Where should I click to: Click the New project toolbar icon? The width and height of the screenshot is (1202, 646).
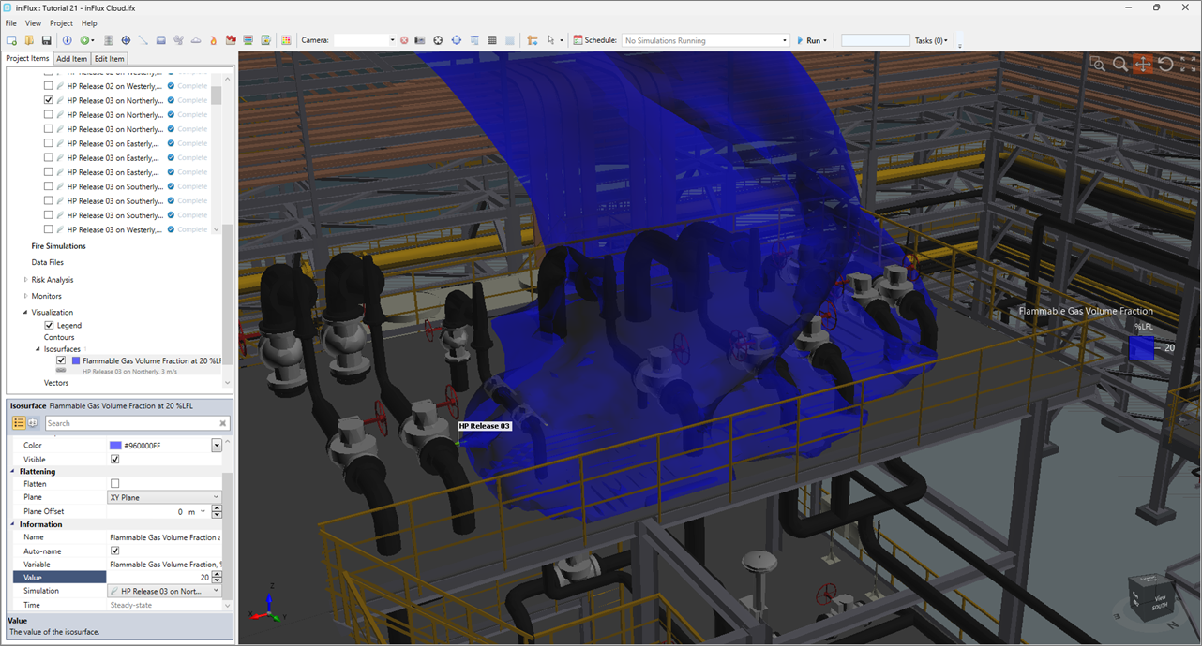point(11,40)
